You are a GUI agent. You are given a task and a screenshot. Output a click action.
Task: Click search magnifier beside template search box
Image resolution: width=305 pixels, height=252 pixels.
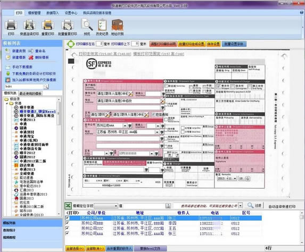tap(46, 87)
